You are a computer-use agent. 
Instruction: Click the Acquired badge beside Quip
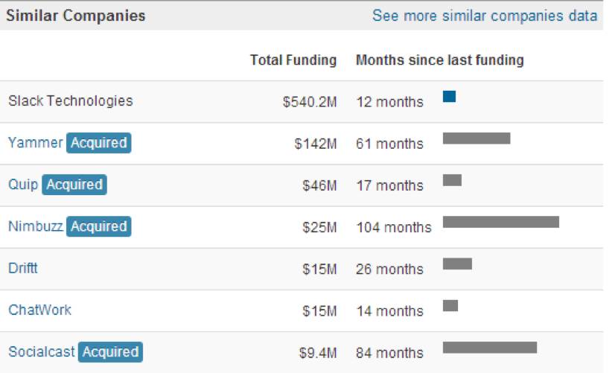[74, 185]
